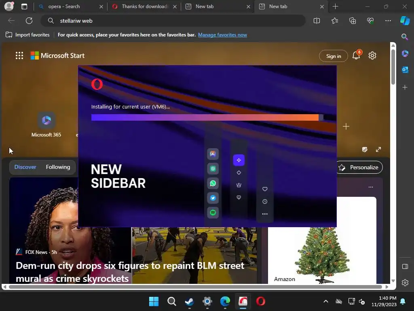Click the edit background icon
Image resolution: width=414 pixels, height=311 pixels.
point(365,149)
